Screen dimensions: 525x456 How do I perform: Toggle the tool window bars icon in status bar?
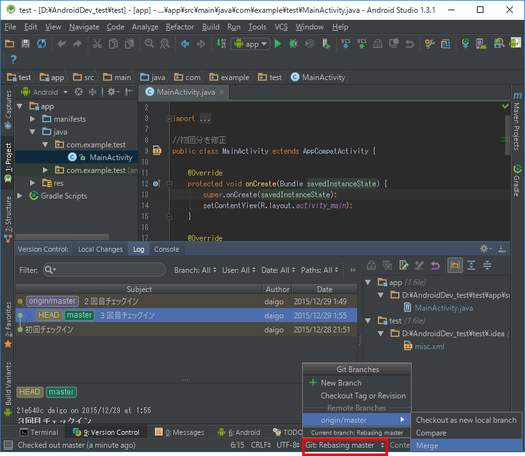click(x=8, y=445)
